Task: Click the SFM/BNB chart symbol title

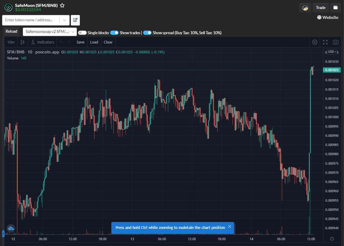Action: tap(16, 52)
